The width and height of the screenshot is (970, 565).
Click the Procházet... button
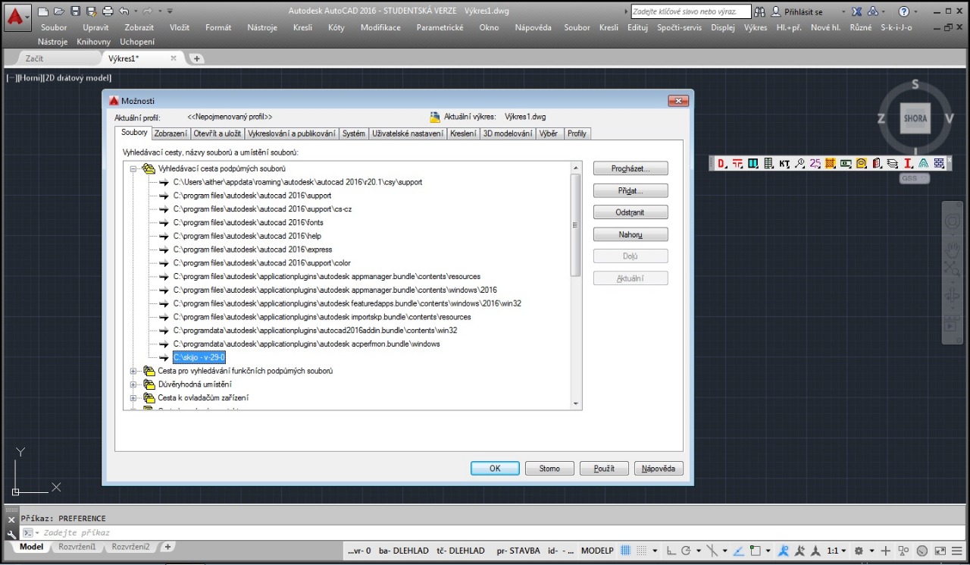[630, 168]
